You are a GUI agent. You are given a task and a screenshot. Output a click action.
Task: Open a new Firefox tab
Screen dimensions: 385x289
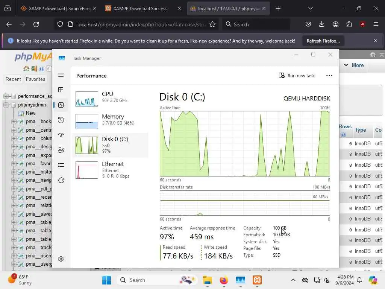click(x=278, y=9)
